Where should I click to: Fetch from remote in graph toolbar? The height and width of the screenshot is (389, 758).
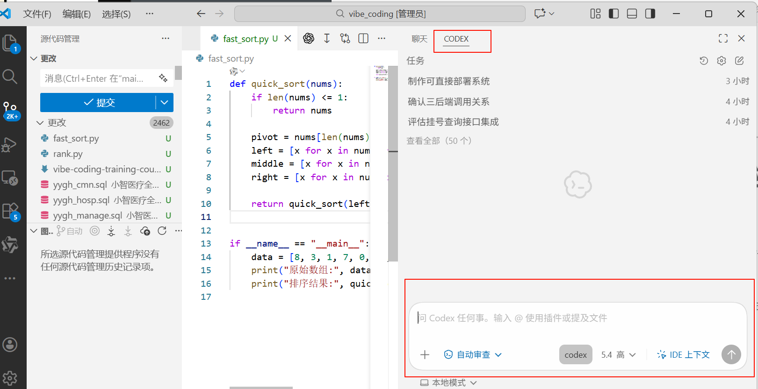(111, 231)
